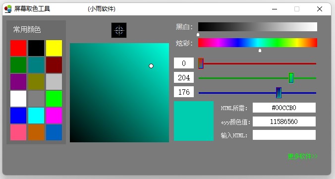
Task: Select the yellow color swatch
Action: [54, 48]
